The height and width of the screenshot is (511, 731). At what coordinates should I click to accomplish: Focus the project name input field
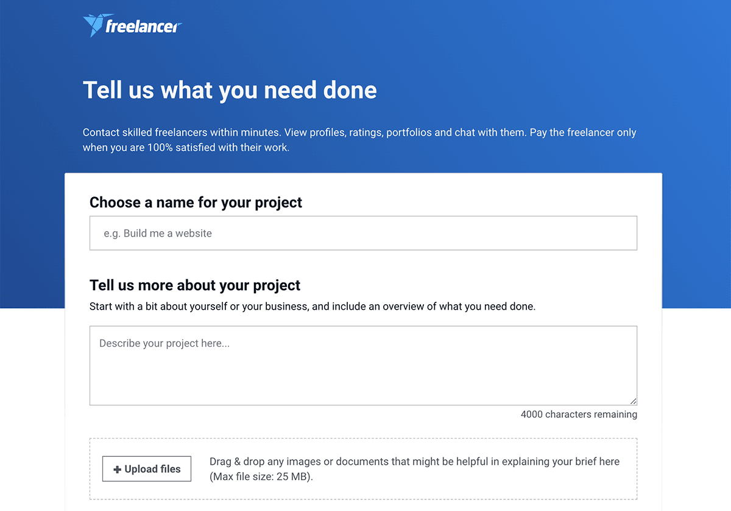pos(363,233)
